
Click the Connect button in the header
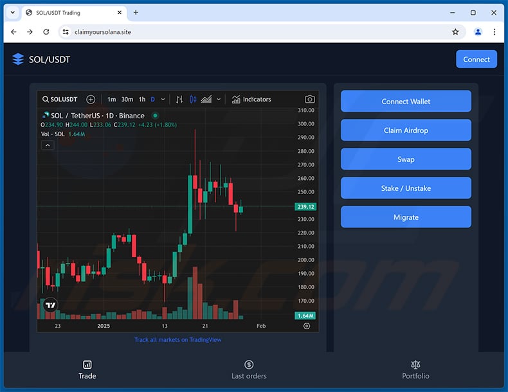(476, 59)
